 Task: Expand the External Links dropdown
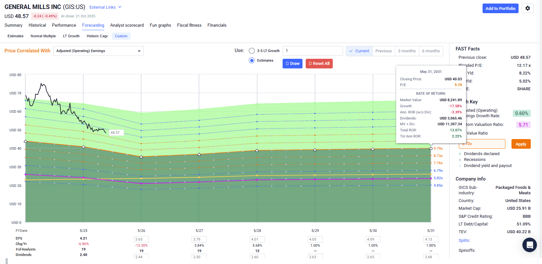pos(105,7)
